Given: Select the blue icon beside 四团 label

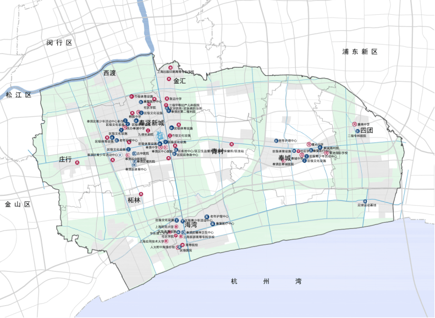Looking at the screenshot, I should (357, 131).
